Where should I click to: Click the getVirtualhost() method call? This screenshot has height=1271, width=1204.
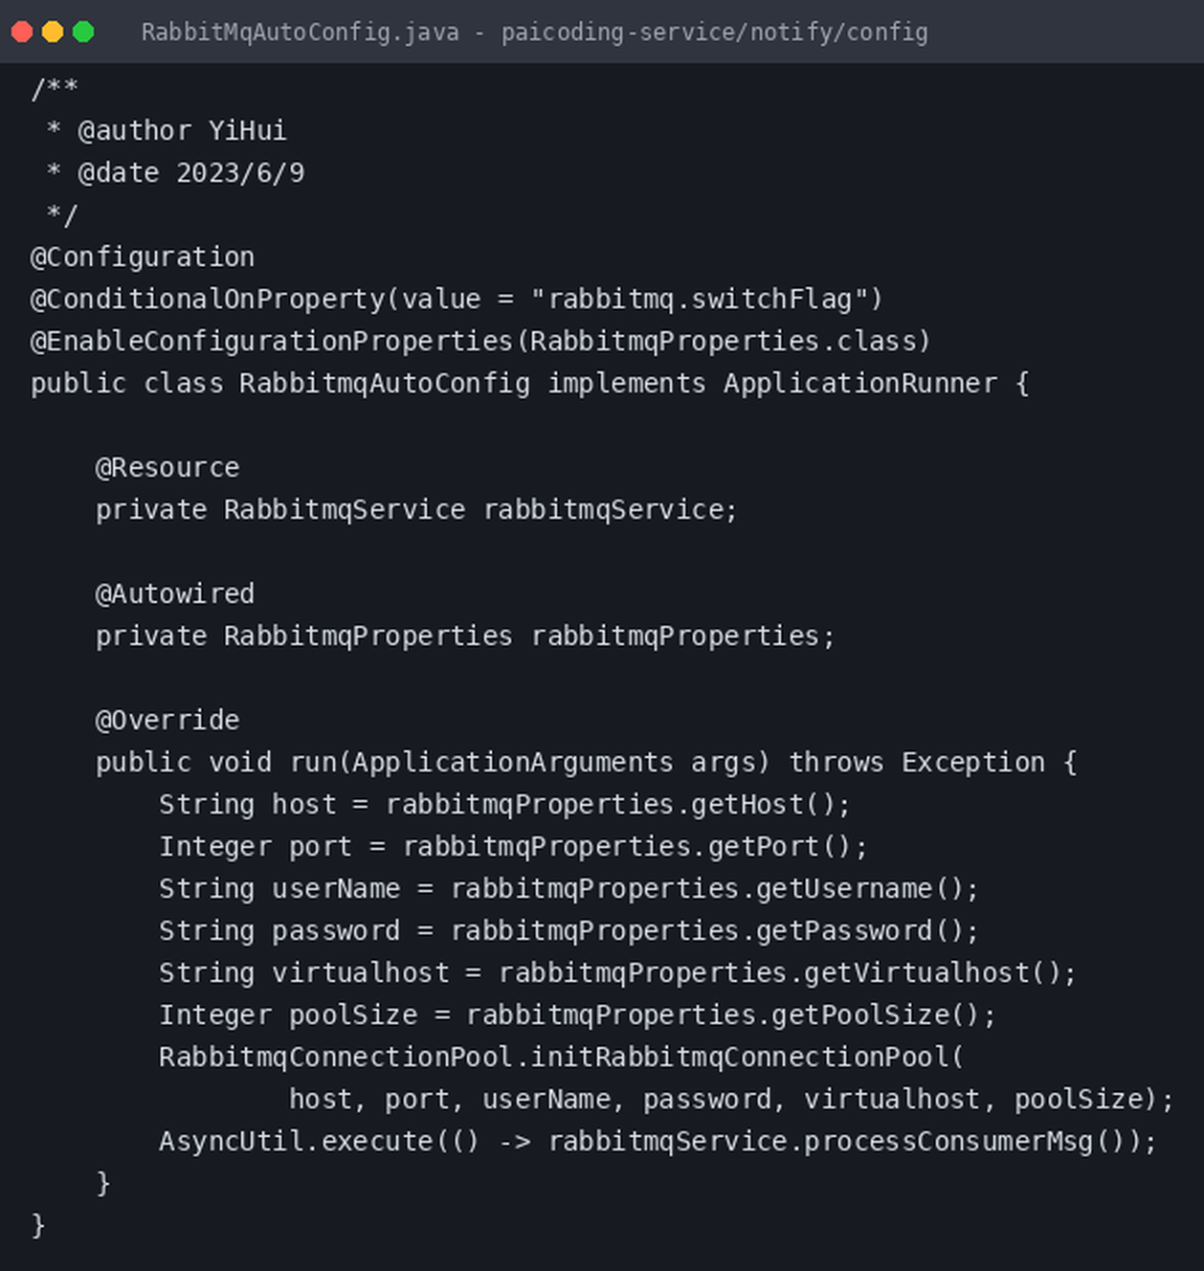click(932, 973)
